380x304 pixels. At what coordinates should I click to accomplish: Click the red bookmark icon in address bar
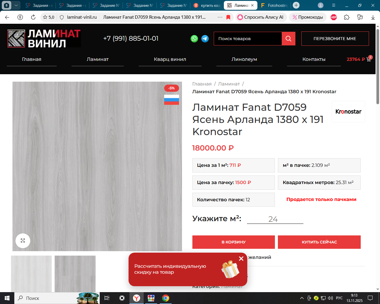(228, 17)
